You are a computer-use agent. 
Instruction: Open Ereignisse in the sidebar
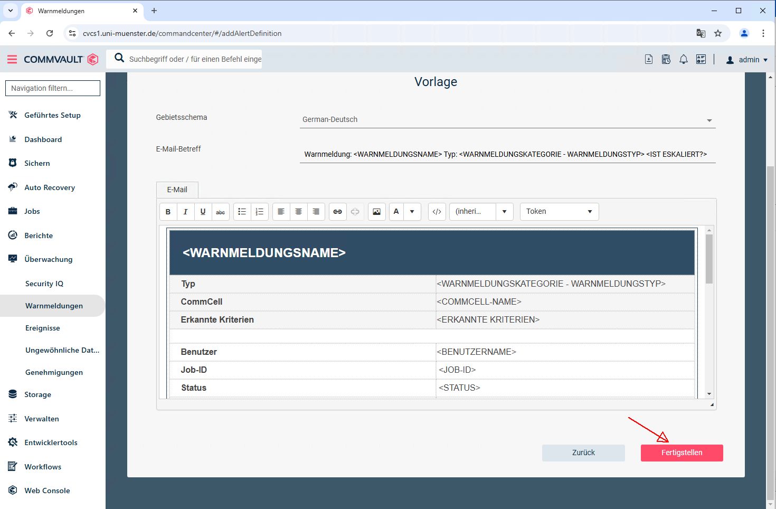[x=43, y=328]
